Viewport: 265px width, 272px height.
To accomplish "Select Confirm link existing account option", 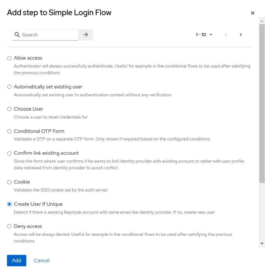I will (x=9, y=153).
